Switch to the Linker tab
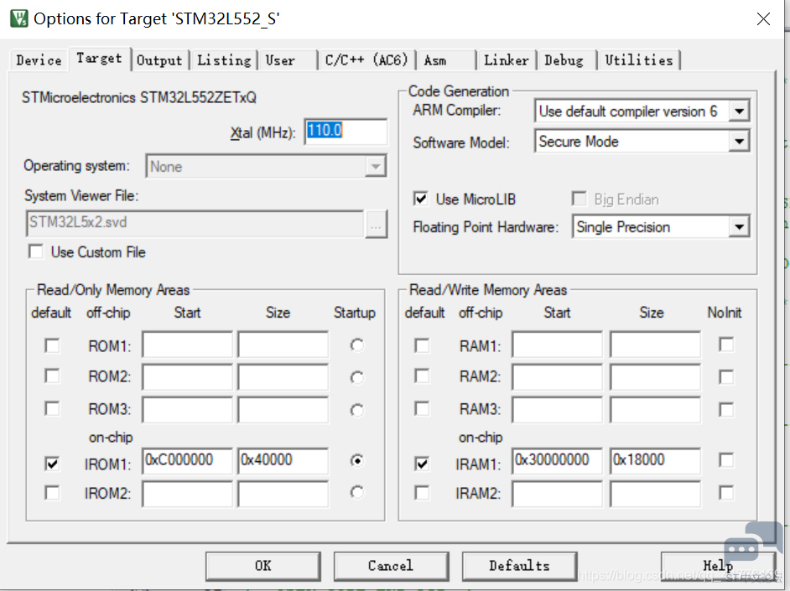This screenshot has width=790, height=591. point(507,60)
